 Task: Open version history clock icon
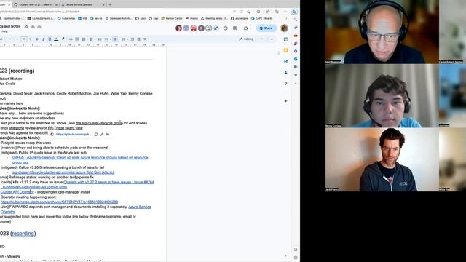click(x=226, y=28)
